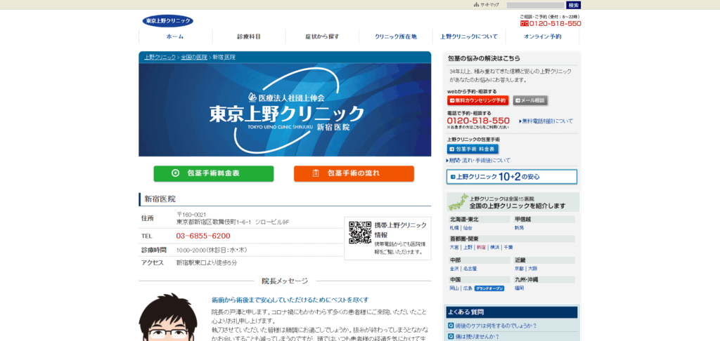Select the 千葉 clinic link
Viewport: 720px width, 341px height.
tap(508, 247)
